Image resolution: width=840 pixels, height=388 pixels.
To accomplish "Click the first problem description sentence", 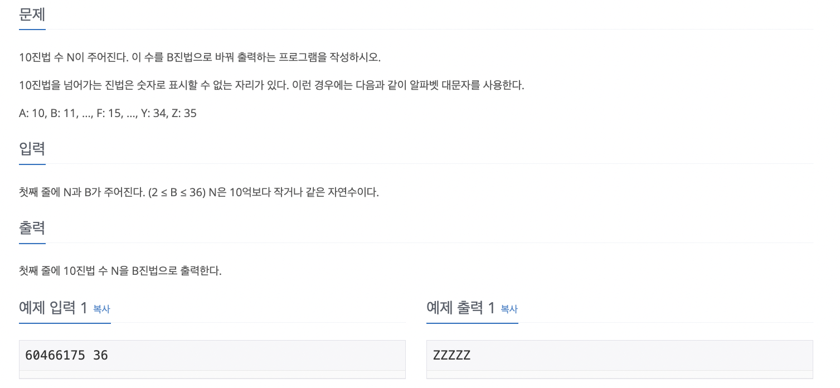I will point(200,57).
